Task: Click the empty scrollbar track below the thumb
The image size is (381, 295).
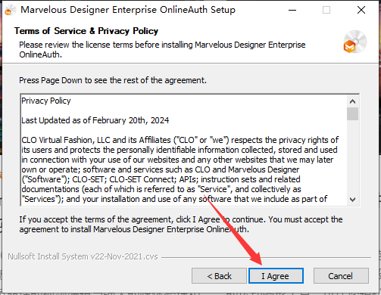Action: tap(352, 157)
